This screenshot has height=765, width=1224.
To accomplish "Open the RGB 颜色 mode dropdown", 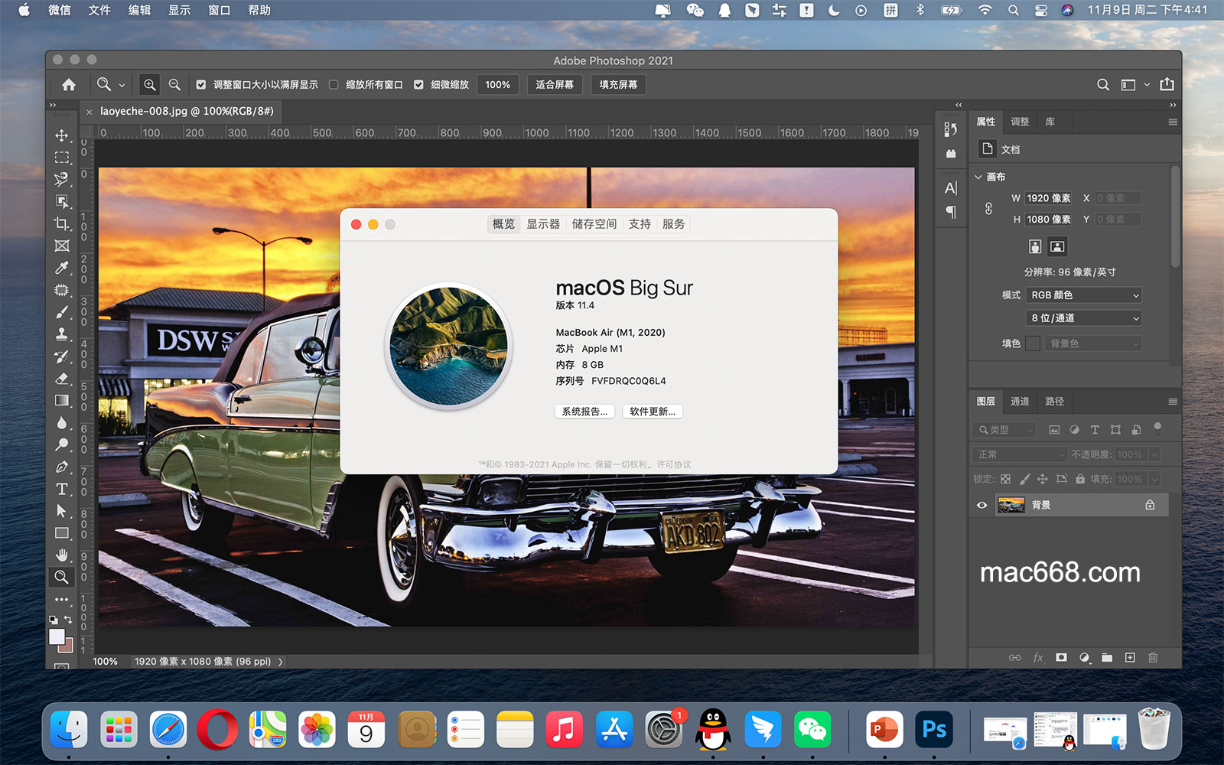I will pos(1084,295).
